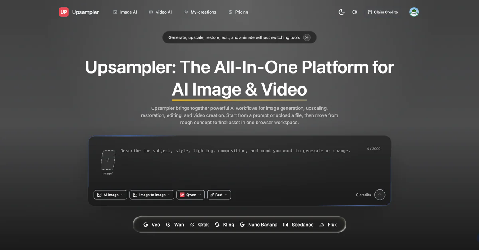Screen dimensions: 479x250
Task: Select the Veo model chip
Action: coord(152,225)
